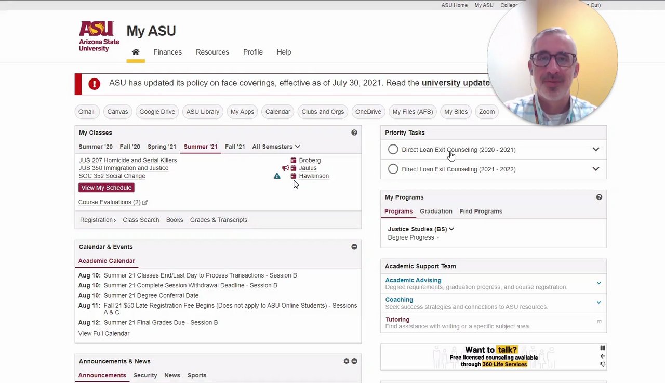665x383 pixels.
Task: Pause the counseling banner slideshow
Action: pyautogui.click(x=603, y=348)
